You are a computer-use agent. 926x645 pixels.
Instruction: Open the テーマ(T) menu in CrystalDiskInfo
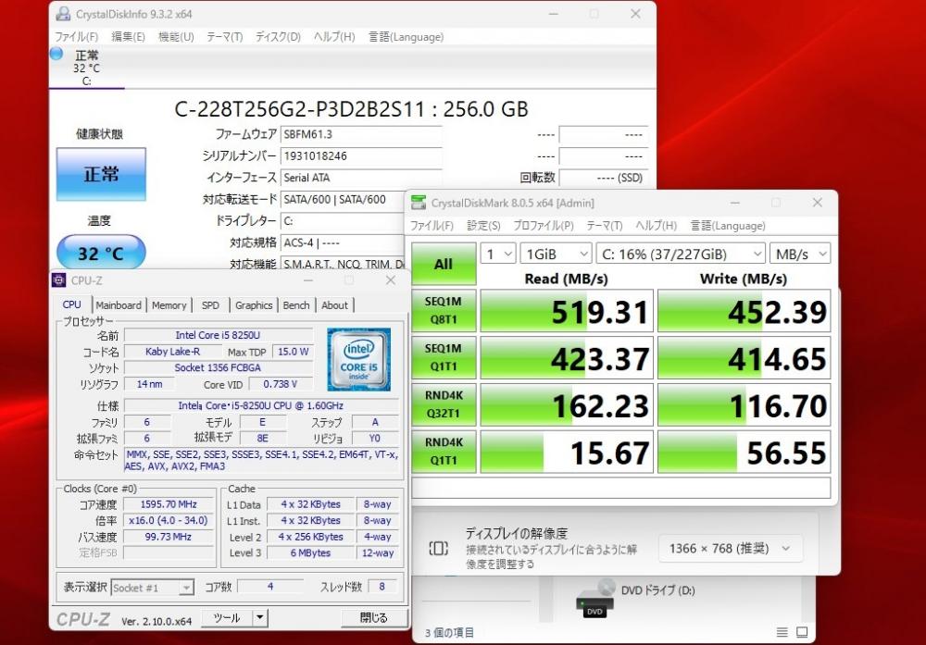pos(224,37)
